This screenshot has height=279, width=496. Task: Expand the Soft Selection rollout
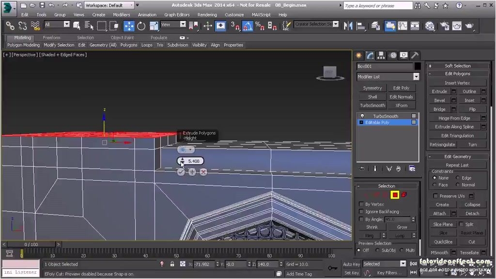tap(457, 66)
